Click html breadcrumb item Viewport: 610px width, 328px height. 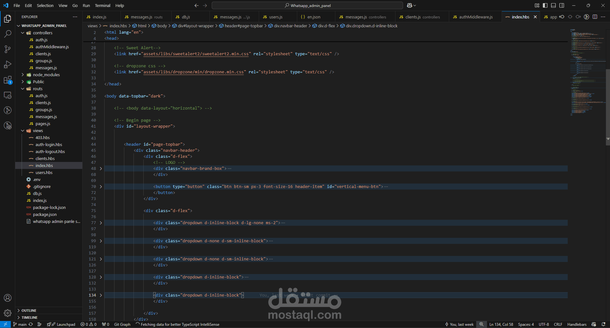coord(140,26)
